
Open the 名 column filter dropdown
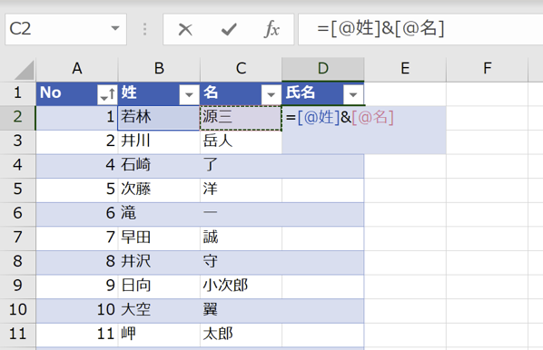[271, 94]
